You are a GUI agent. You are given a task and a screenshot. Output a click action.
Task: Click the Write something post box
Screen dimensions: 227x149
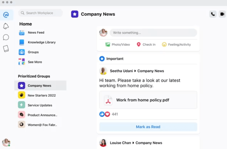(x=153, y=33)
